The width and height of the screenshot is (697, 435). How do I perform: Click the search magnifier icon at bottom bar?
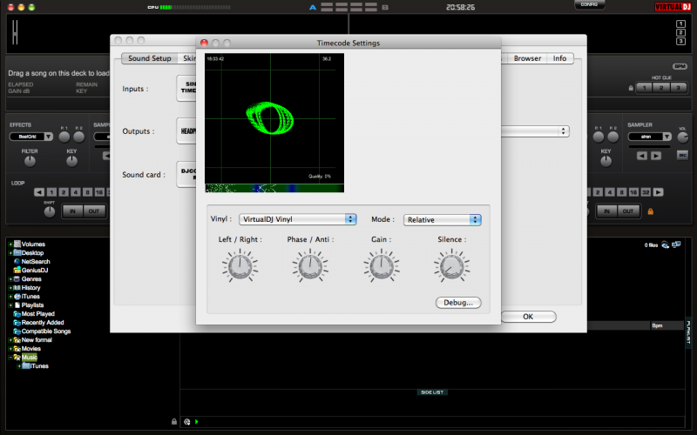187,421
